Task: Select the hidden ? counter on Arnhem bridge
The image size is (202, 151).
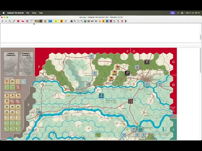Action: 146,84
